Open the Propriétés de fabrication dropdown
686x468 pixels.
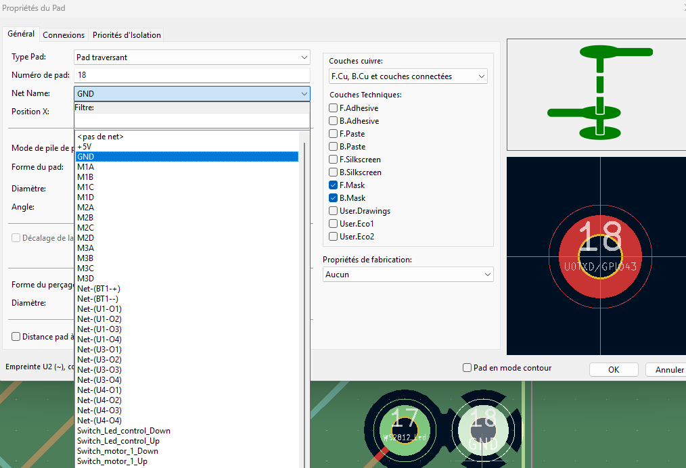pos(408,274)
